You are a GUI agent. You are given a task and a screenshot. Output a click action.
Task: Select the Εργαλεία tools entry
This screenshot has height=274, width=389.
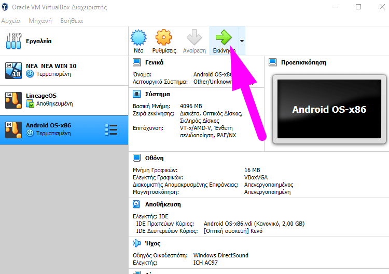[x=64, y=41]
